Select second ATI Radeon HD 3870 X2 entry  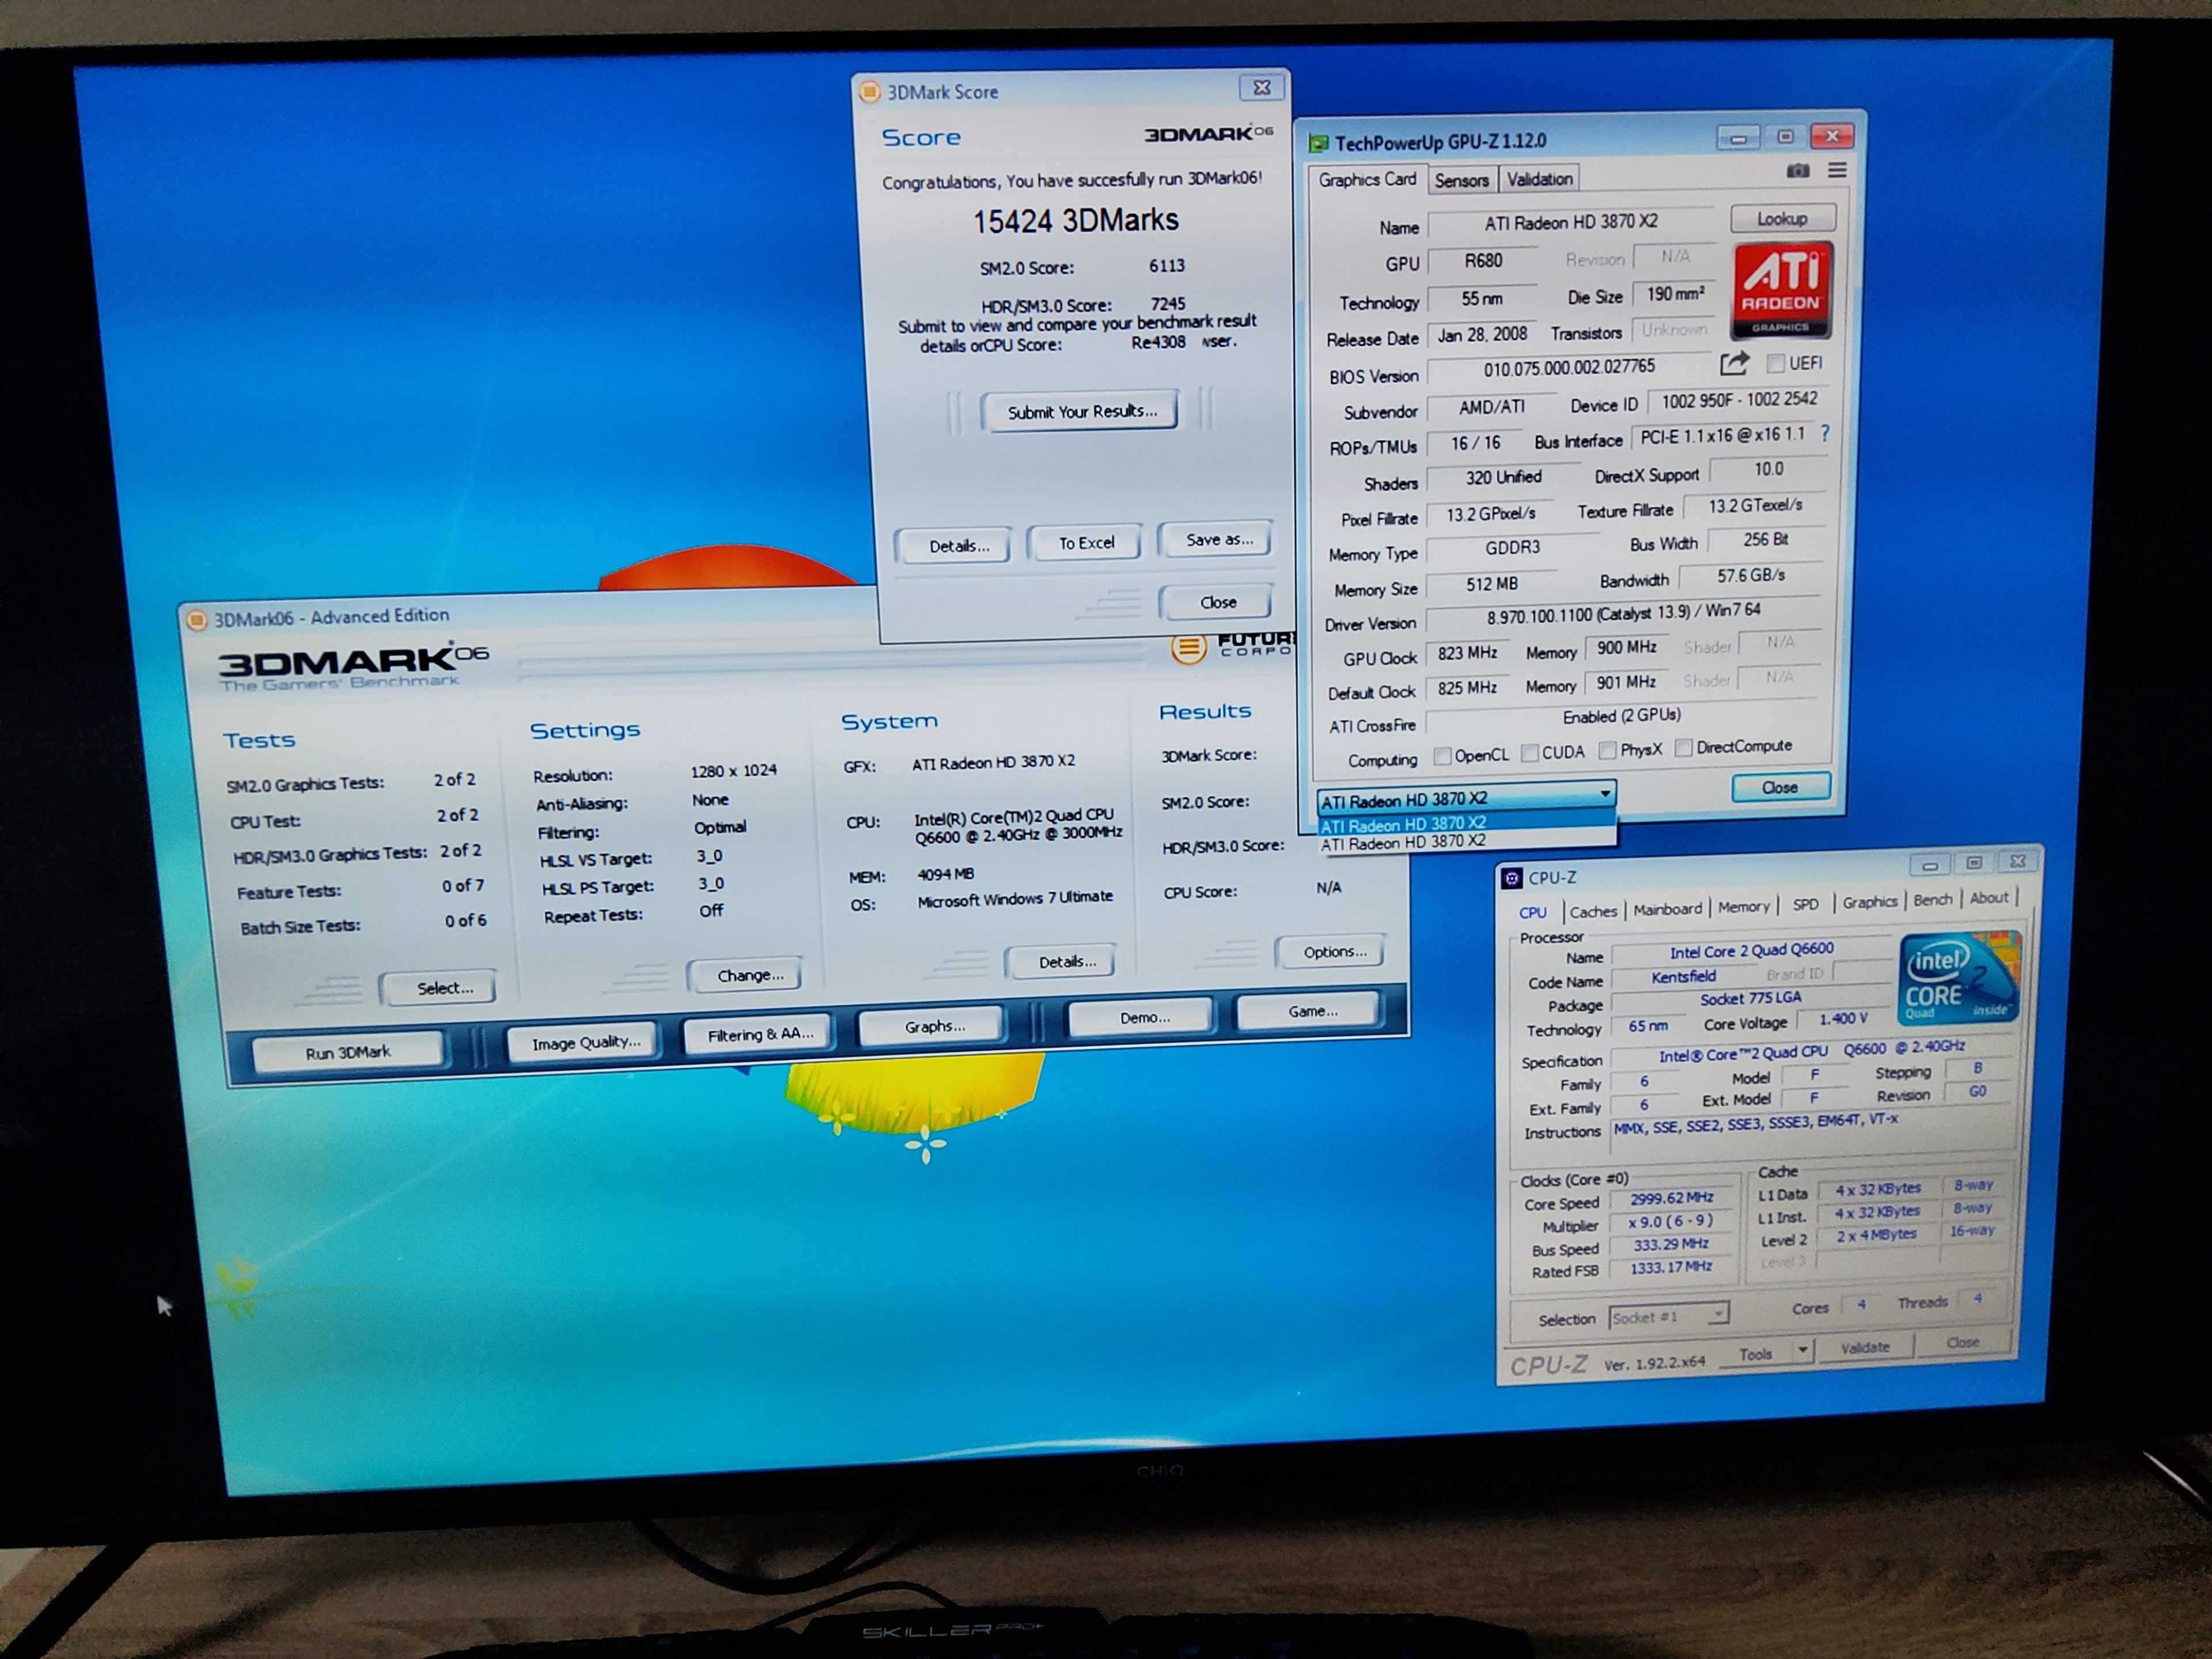(1403, 843)
